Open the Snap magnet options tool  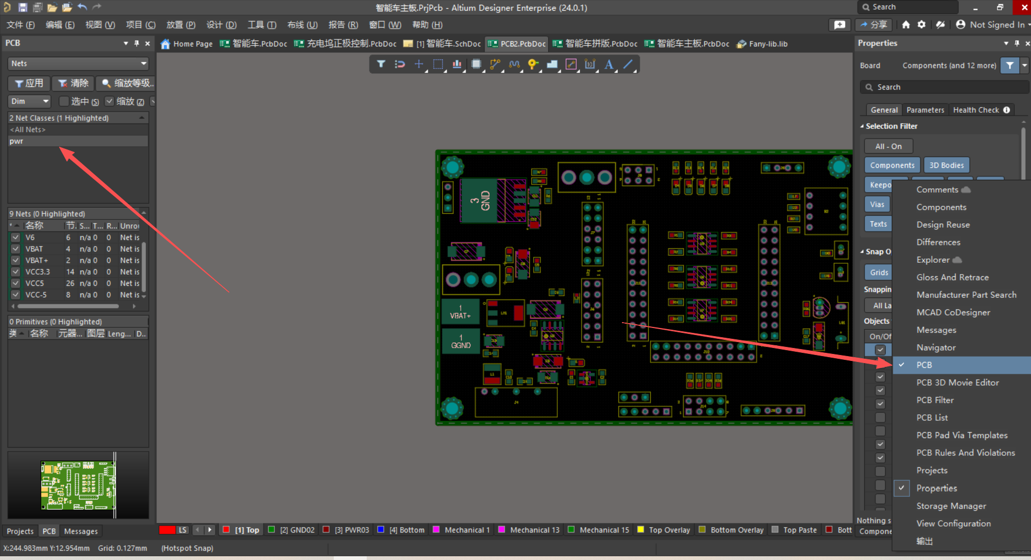coord(400,64)
